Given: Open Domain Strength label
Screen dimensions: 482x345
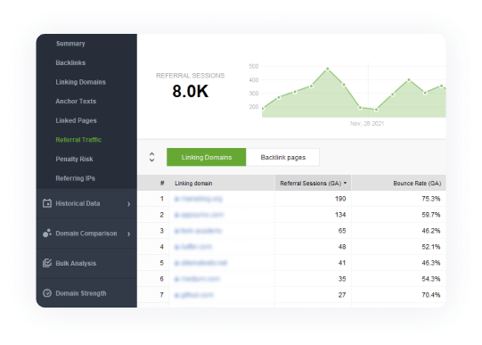Looking at the screenshot, I should click(81, 293).
